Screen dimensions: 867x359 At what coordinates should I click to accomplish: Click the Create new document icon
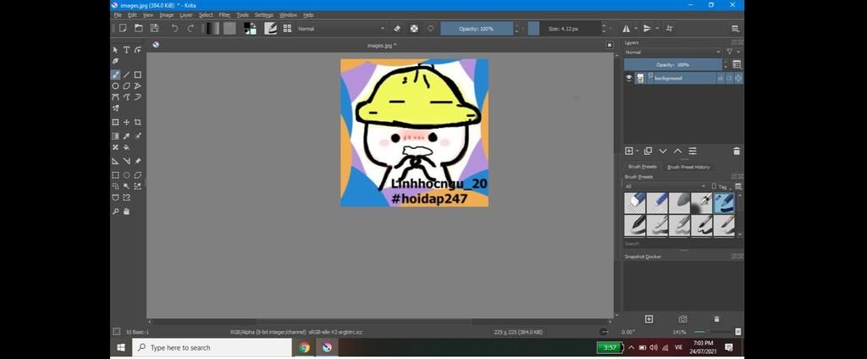pyautogui.click(x=123, y=28)
